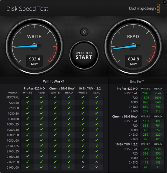This screenshot has width=167, height=173.
Task: Open settings with the gear icon
Action: 84,32
